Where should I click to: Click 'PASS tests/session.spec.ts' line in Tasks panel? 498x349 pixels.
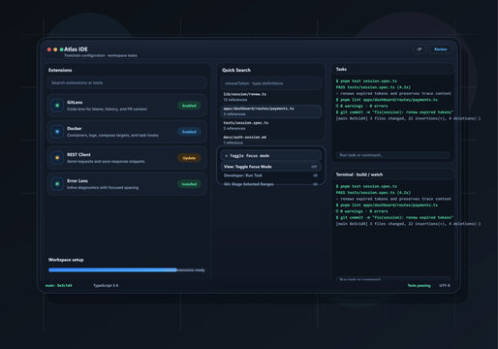373,87
